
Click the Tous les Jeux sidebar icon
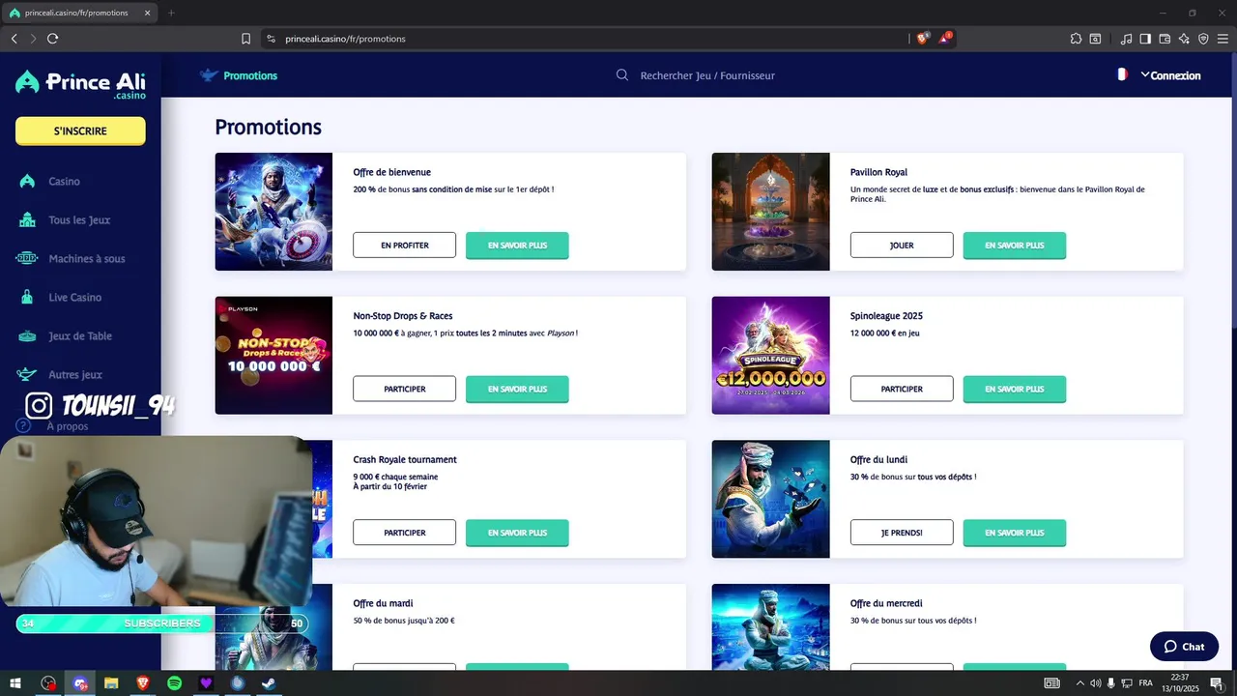pos(27,219)
